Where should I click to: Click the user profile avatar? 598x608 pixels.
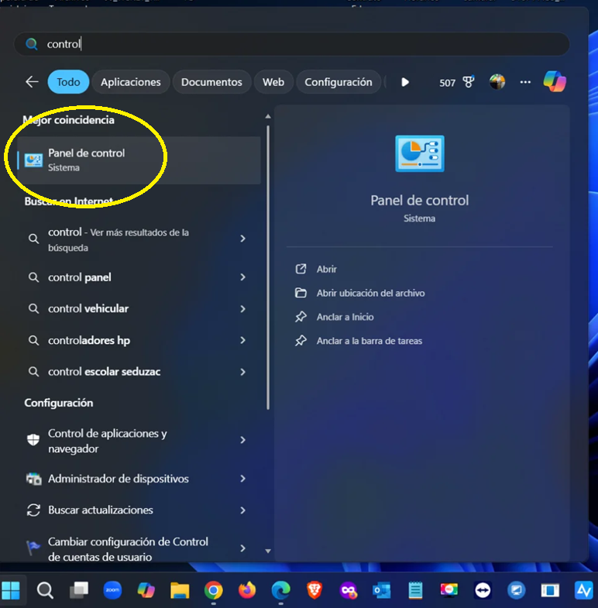(497, 82)
